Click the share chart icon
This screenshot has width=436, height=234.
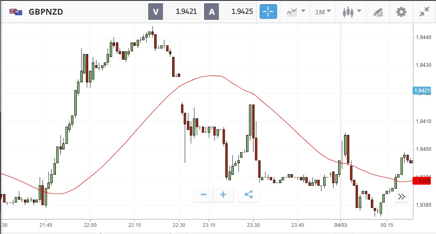(249, 195)
